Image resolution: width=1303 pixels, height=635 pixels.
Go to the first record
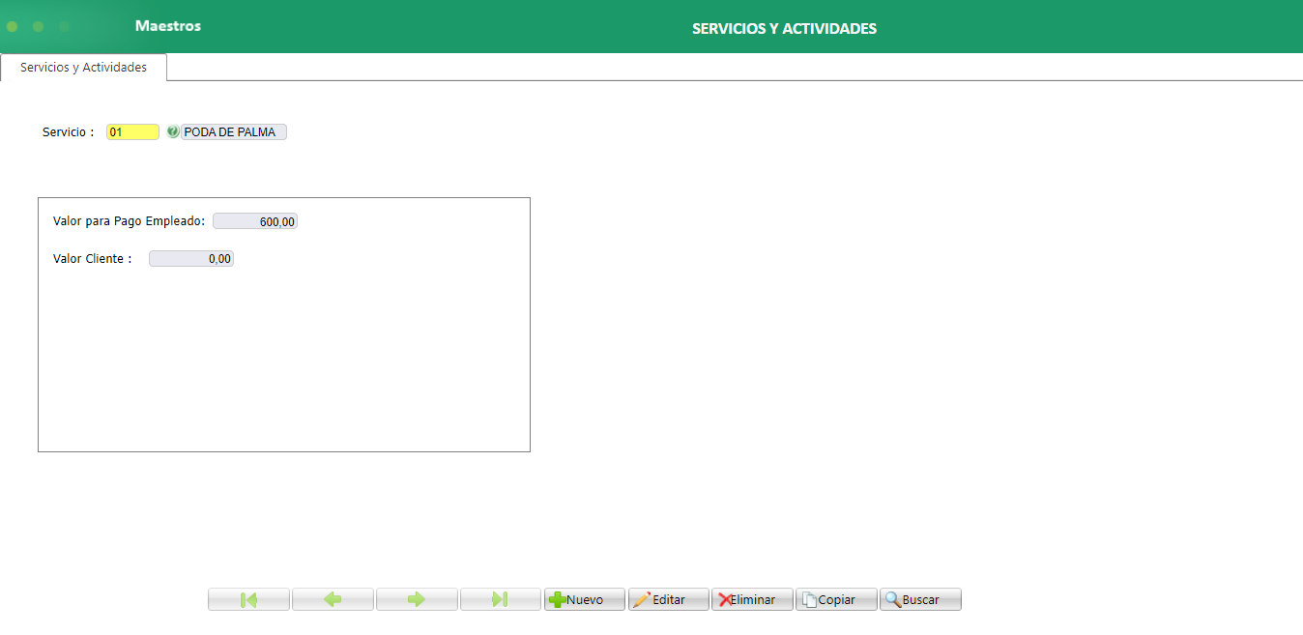tap(248, 599)
